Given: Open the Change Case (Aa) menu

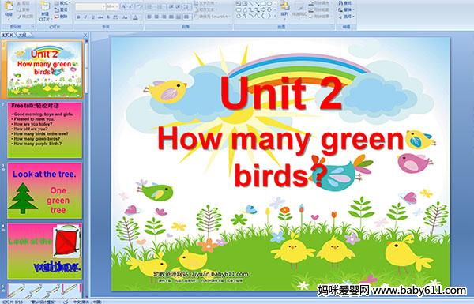Looking at the screenshot, I should point(125,17).
